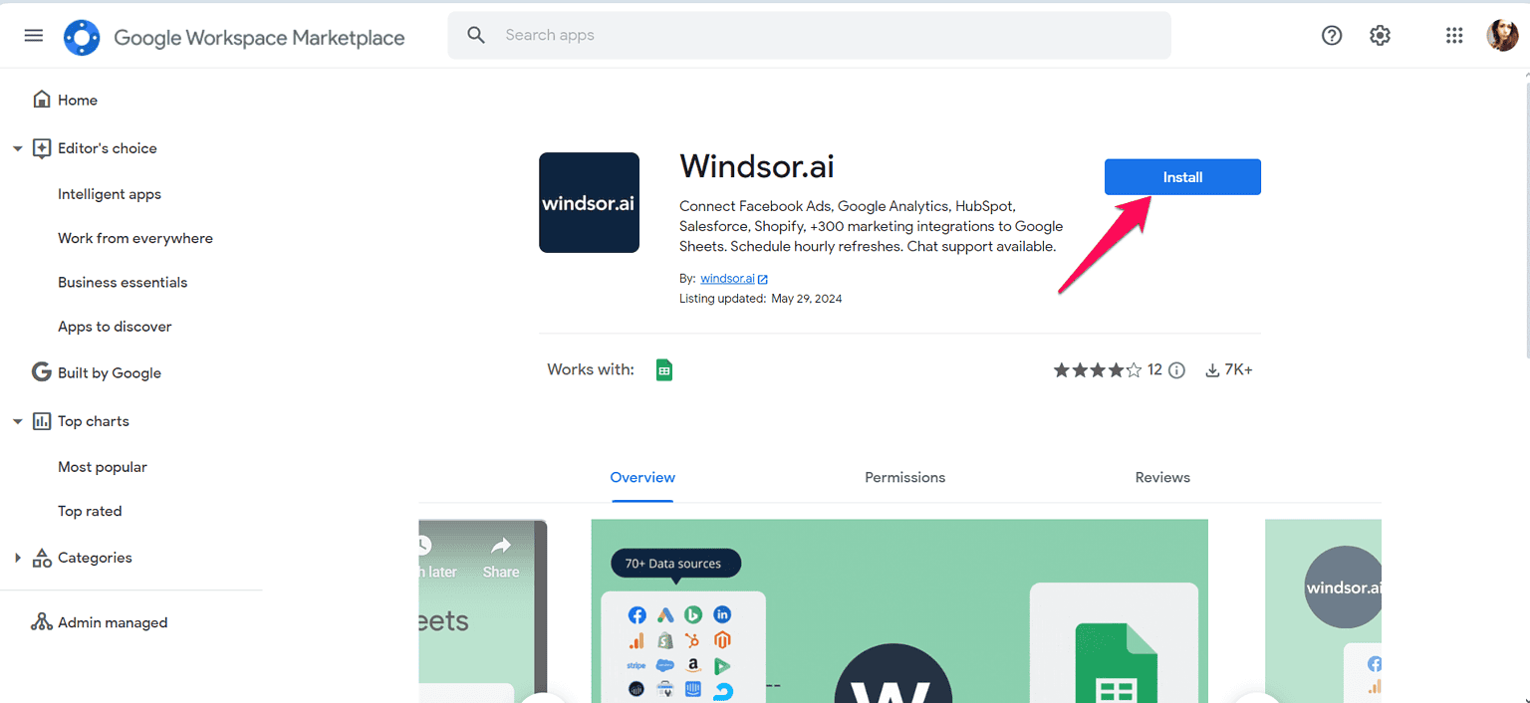The width and height of the screenshot is (1530, 703).
Task: Click the search magnifier icon
Action: click(x=477, y=36)
